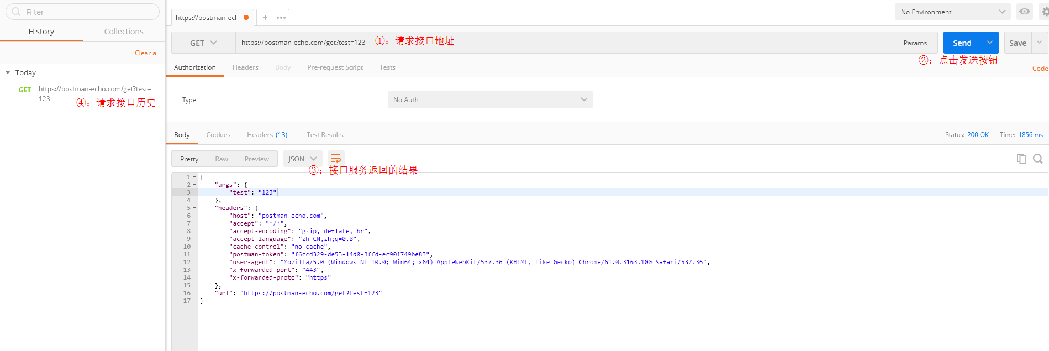Open the JSON format dropdown
This screenshot has height=351, width=1049.
(x=302, y=159)
